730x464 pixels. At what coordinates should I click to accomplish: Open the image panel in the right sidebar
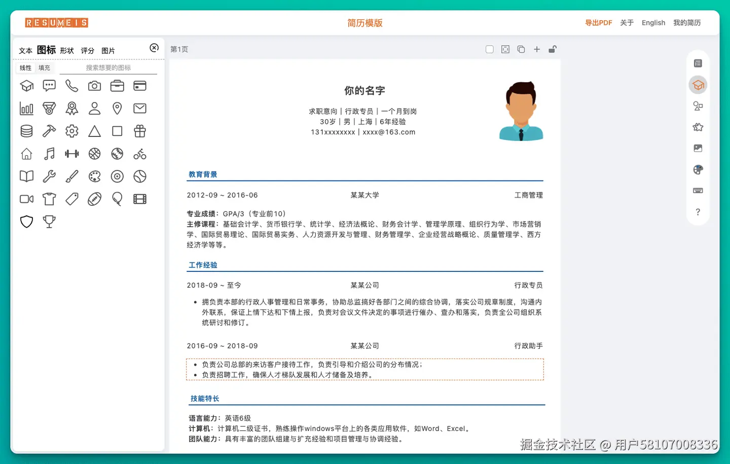[698, 148]
